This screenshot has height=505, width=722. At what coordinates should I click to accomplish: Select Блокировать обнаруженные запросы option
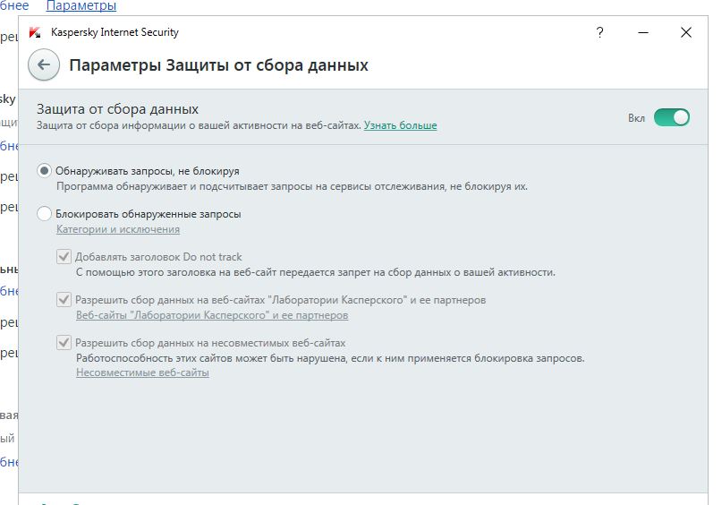(x=44, y=214)
